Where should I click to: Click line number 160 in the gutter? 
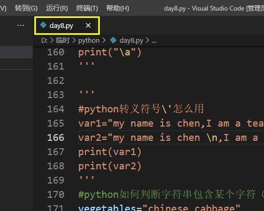coord(55,52)
